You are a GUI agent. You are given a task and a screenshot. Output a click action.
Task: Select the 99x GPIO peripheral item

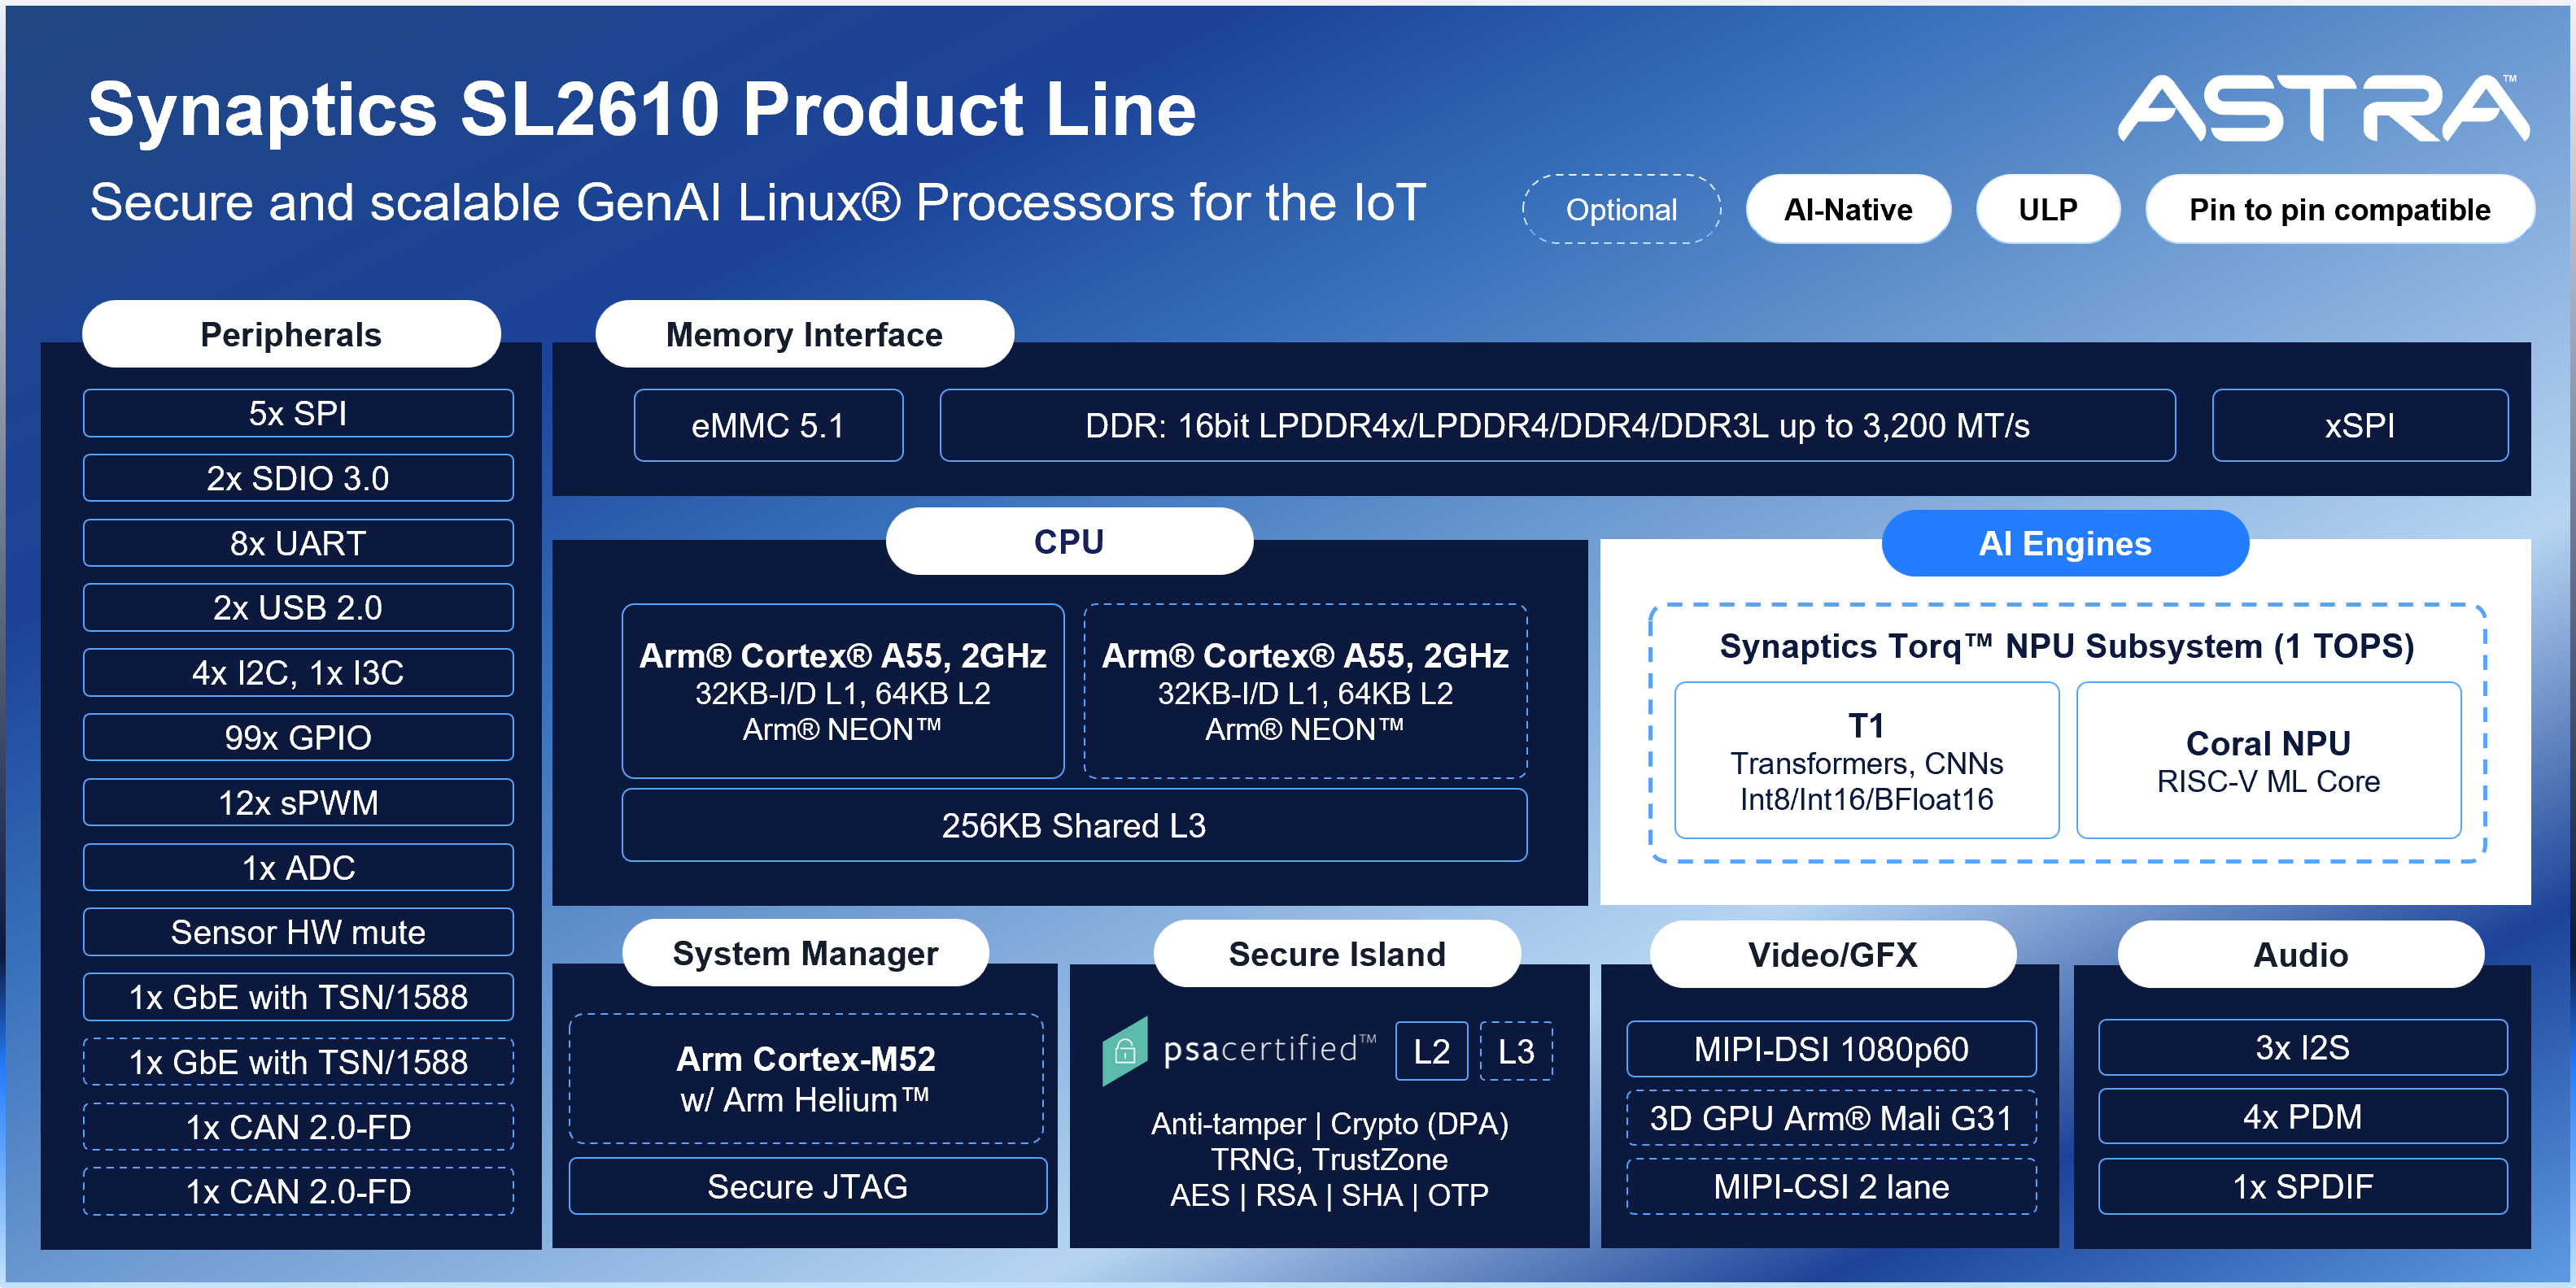298,738
